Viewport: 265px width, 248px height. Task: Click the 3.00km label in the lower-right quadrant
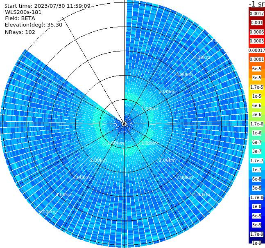coord(184,177)
